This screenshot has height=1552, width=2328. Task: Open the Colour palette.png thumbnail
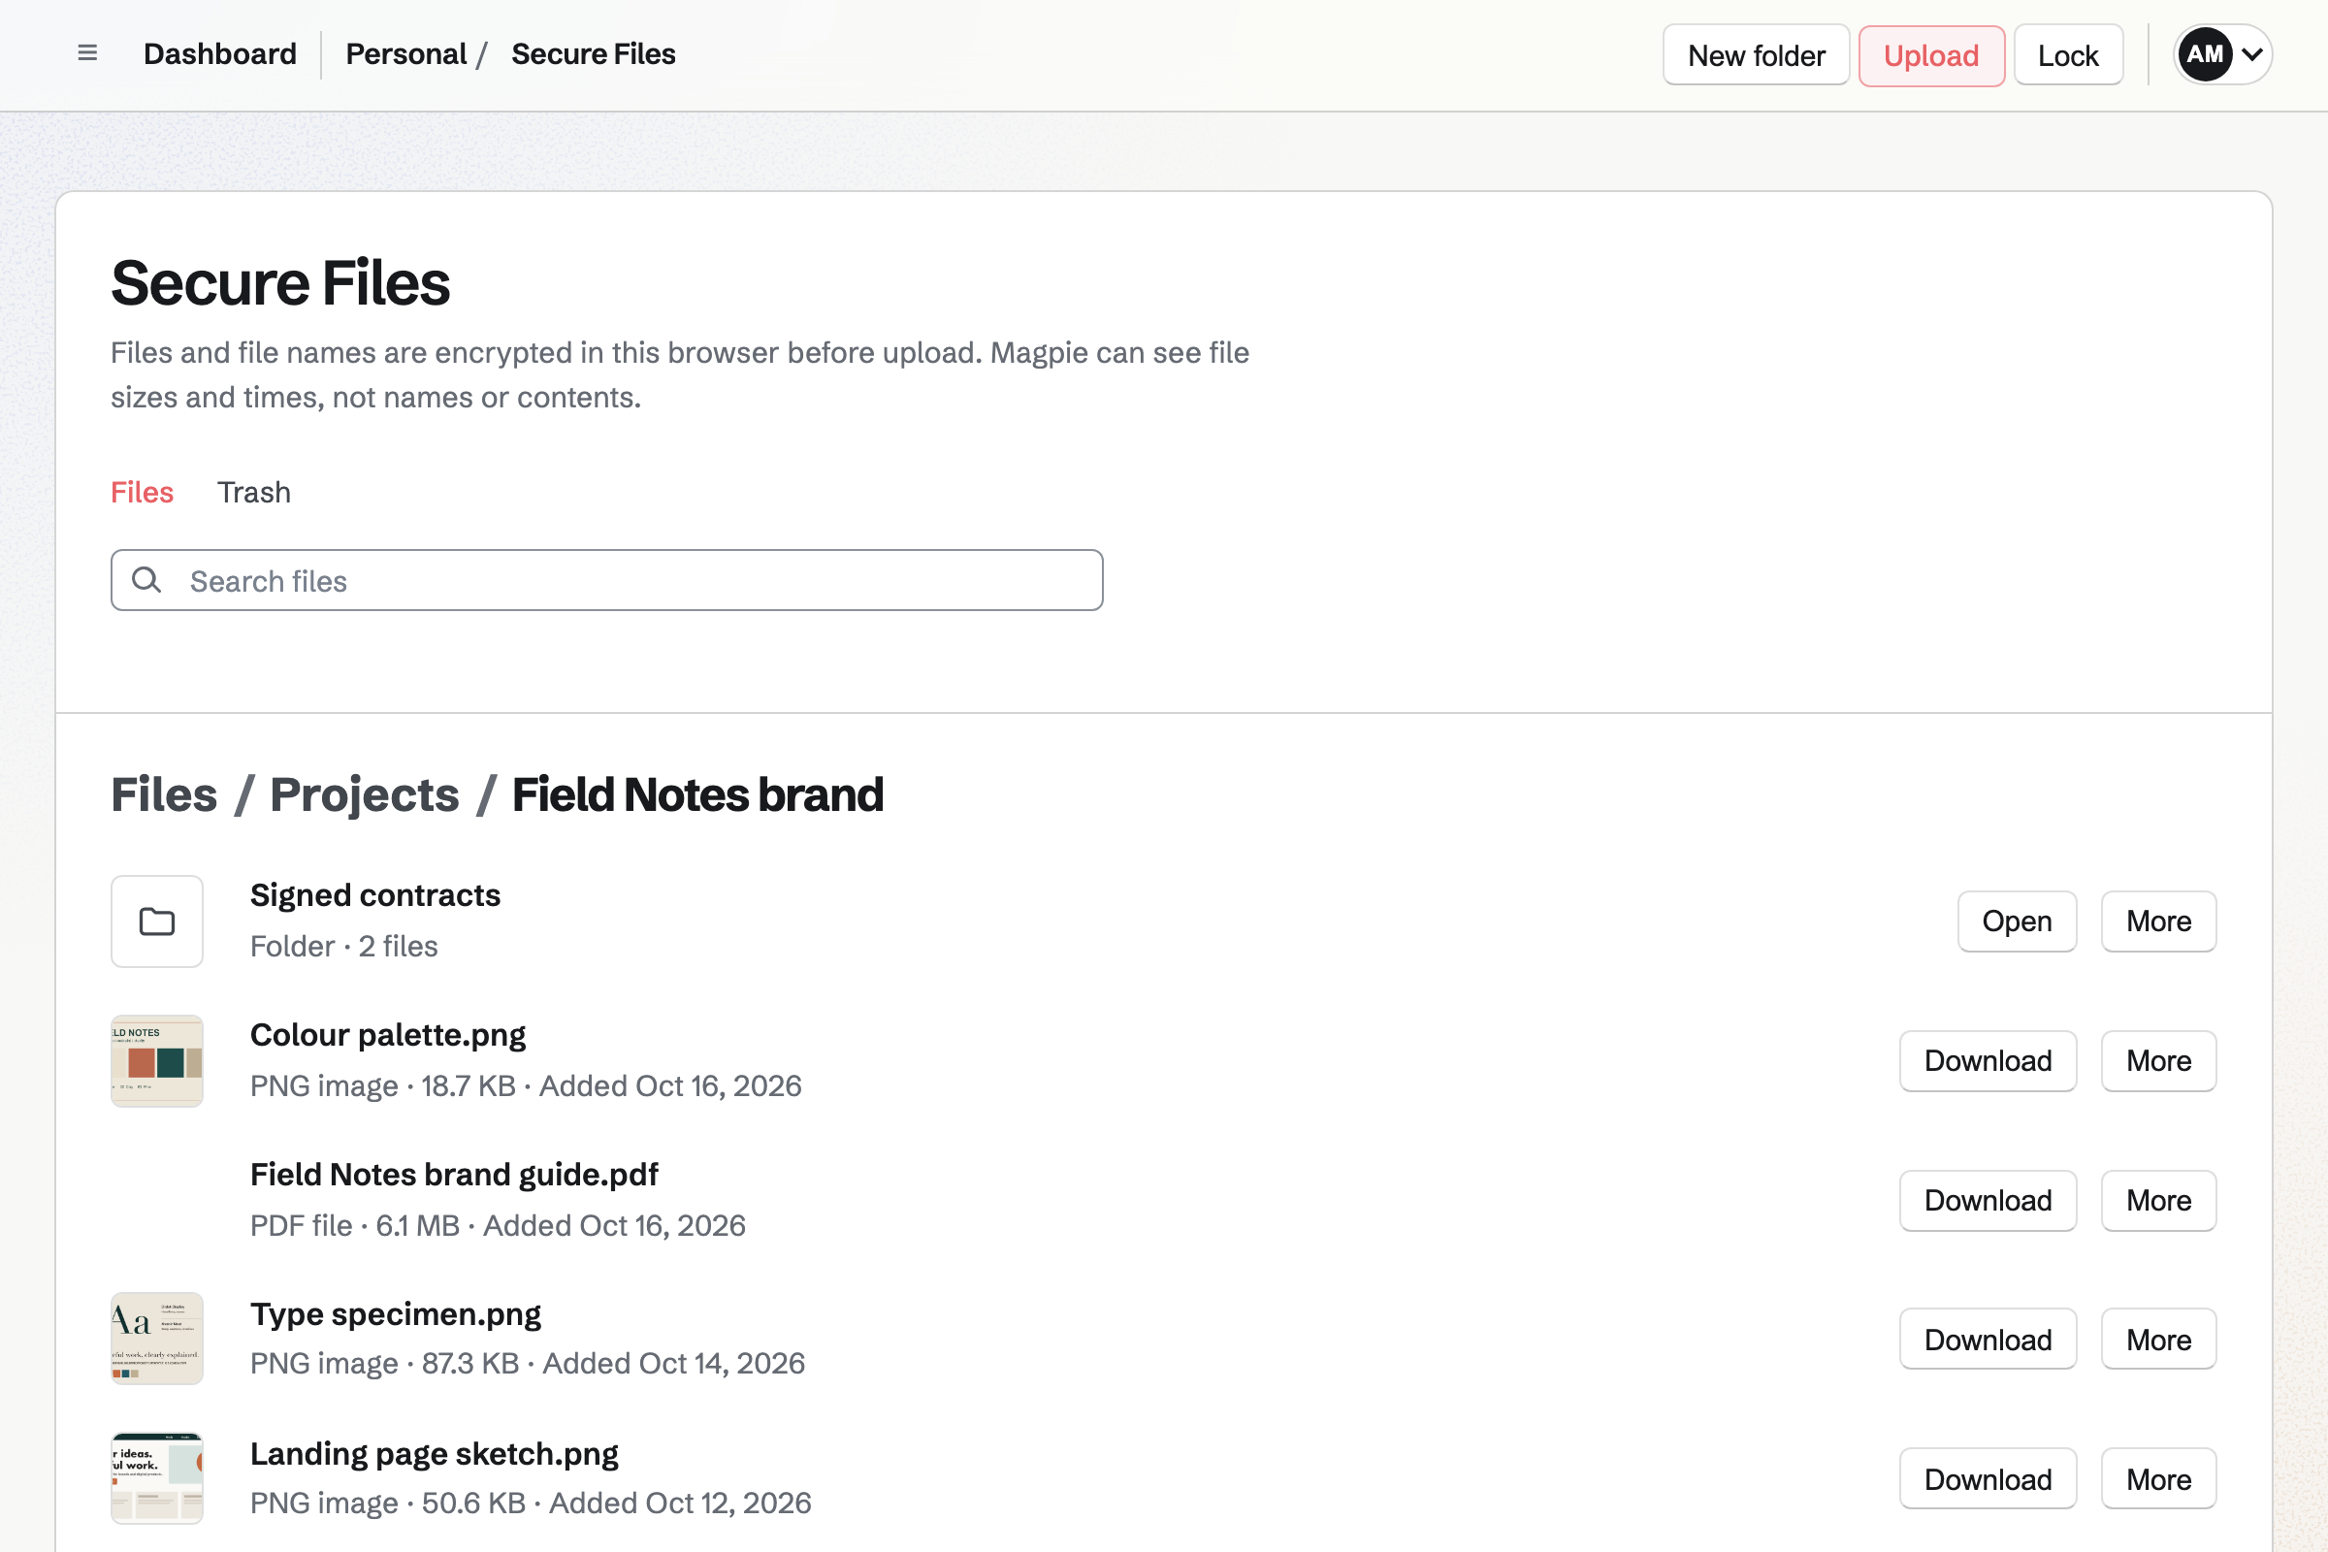(x=156, y=1061)
